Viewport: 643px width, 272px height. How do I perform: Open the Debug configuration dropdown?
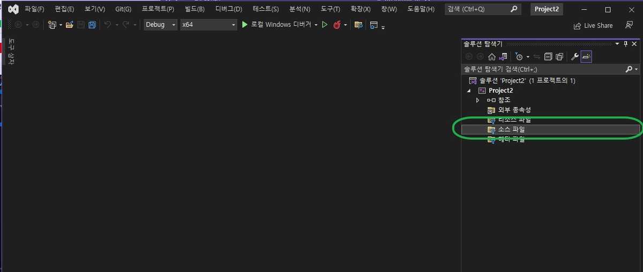pos(160,25)
